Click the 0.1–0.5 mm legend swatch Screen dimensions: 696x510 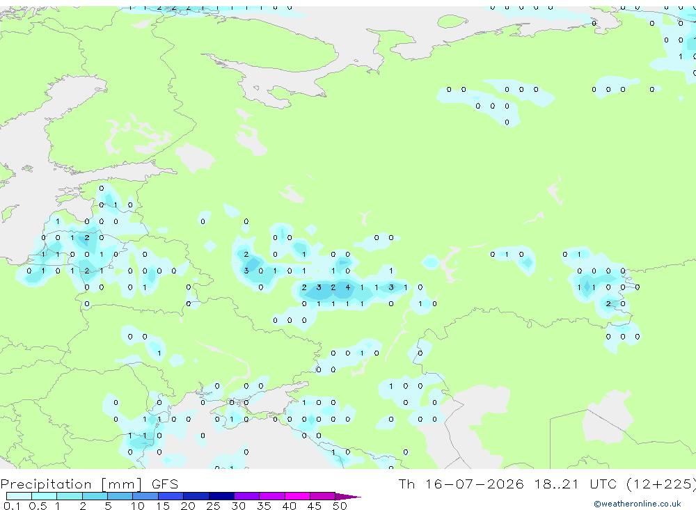(19, 496)
